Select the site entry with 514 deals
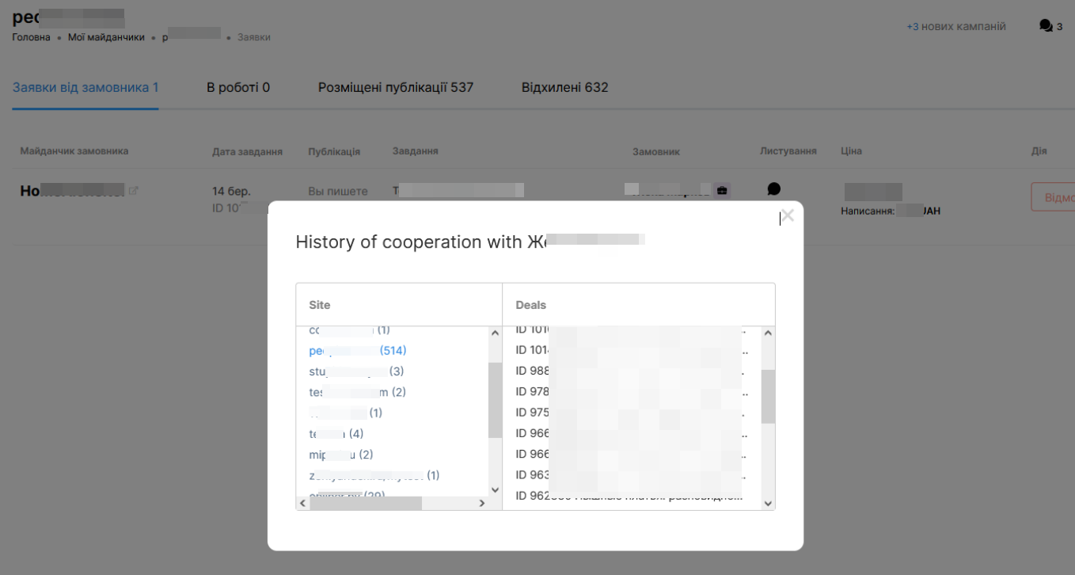This screenshot has height=575, width=1075. (358, 350)
